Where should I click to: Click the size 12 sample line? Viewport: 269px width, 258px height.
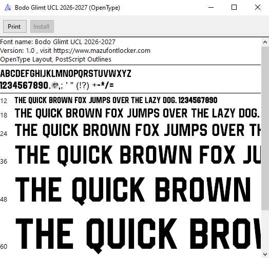click(x=116, y=101)
